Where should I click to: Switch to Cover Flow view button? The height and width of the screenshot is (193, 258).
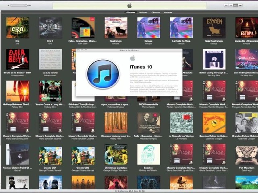pyautogui.click(x=240, y=5)
